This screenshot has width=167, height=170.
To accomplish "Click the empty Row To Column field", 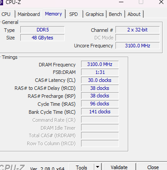I will pyautogui.click(x=100, y=143).
